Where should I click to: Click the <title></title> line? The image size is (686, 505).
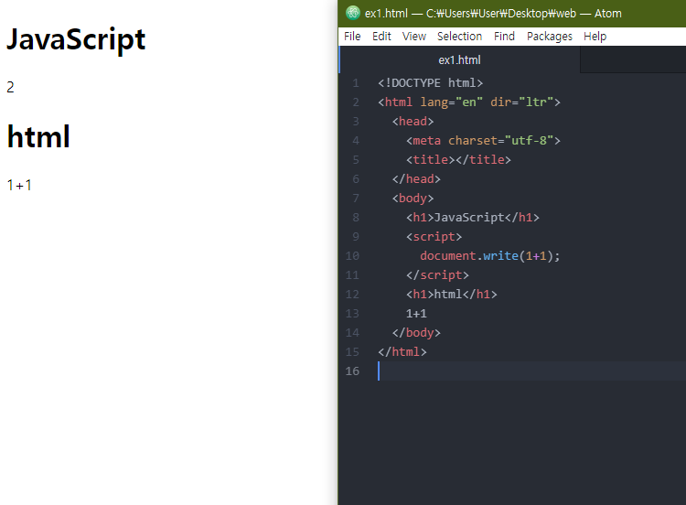click(x=458, y=160)
